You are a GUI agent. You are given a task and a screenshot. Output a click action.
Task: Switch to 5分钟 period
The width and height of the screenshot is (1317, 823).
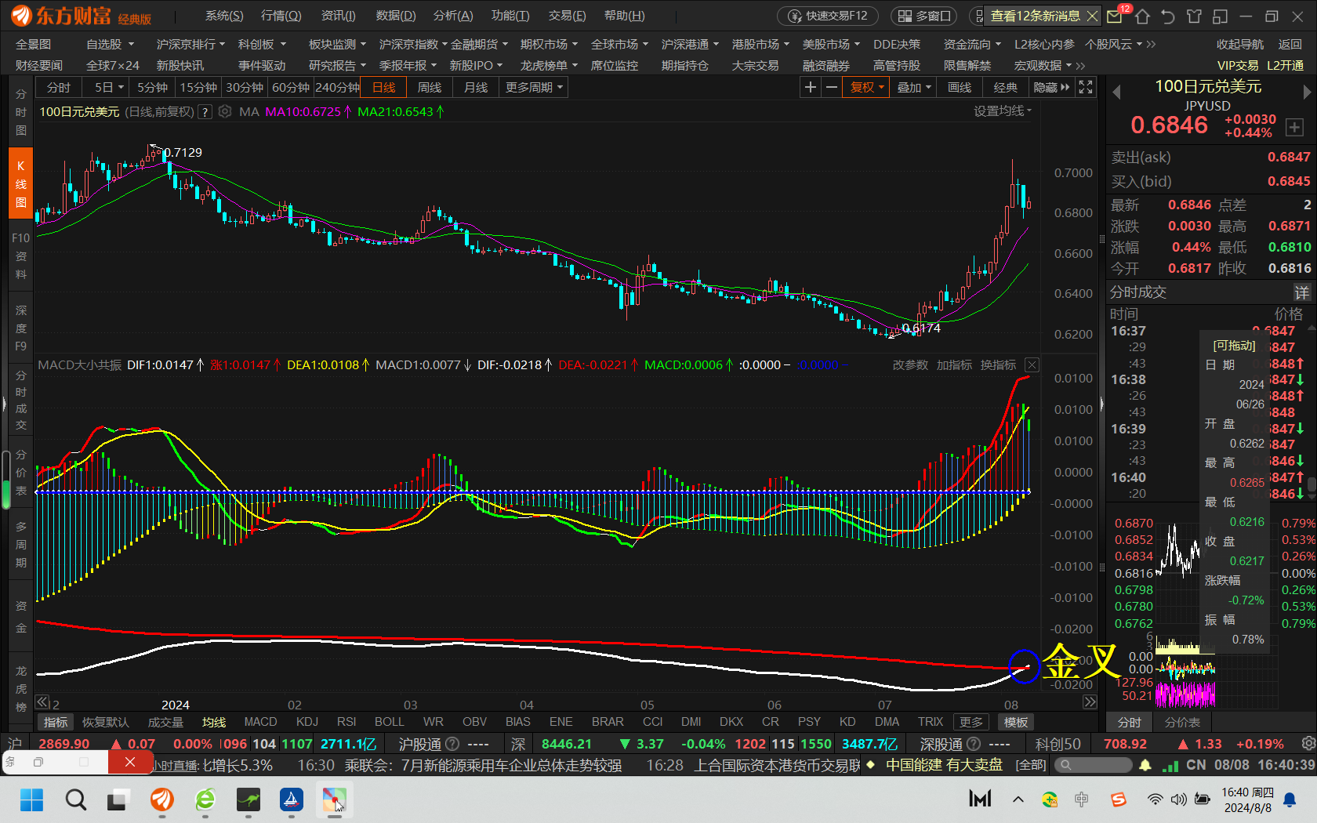pyautogui.click(x=152, y=87)
